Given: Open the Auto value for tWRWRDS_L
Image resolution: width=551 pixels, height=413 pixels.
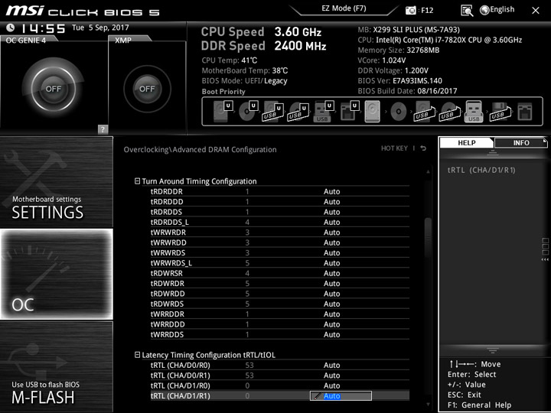Looking at the screenshot, I should (x=331, y=263).
